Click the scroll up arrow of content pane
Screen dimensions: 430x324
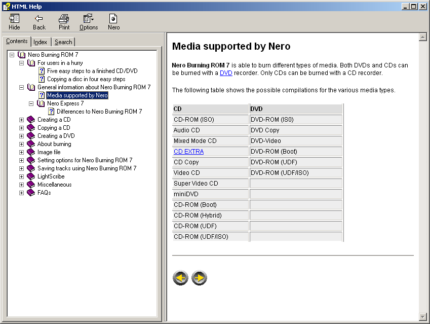tap(422, 37)
